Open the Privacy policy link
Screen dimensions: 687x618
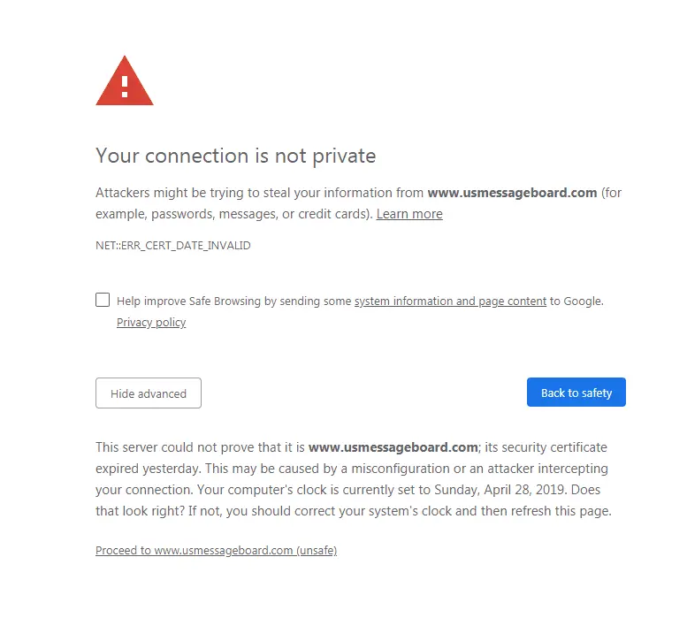point(151,323)
